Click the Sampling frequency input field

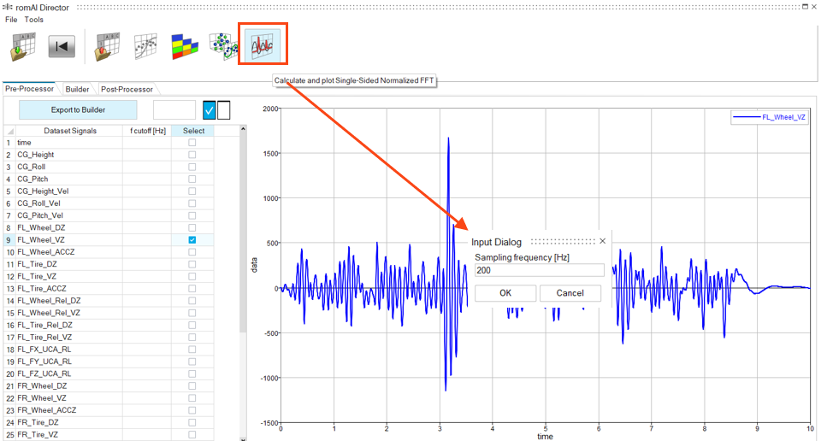click(539, 270)
